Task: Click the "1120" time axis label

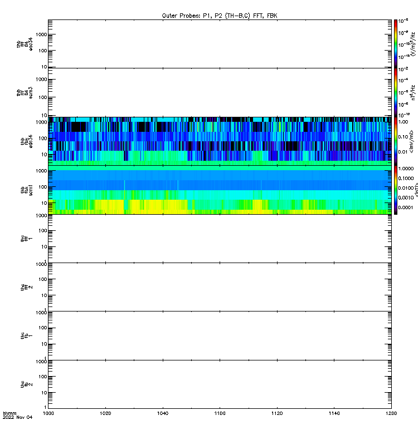Action: click(277, 413)
